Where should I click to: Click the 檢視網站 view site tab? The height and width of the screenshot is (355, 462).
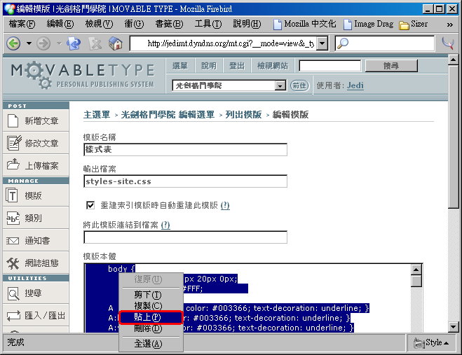pyautogui.click(x=273, y=66)
